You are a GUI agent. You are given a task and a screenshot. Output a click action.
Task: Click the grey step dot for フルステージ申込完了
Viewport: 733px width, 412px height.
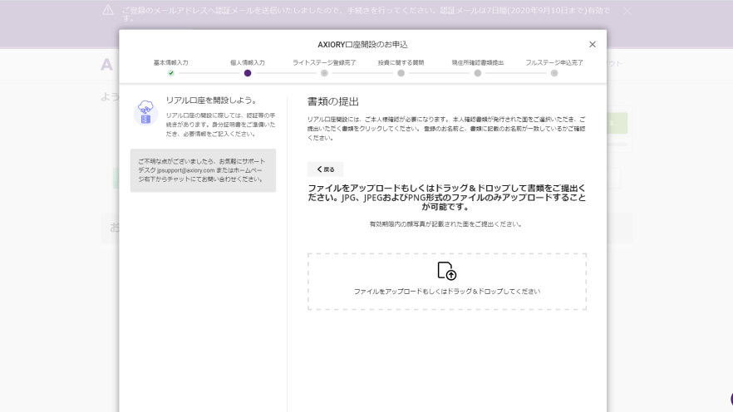pyautogui.click(x=553, y=73)
